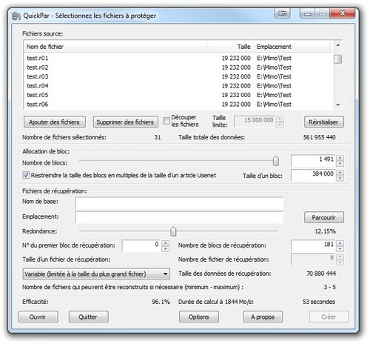Close the QuickPar window

pyautogui.click(x=343, y=13)
